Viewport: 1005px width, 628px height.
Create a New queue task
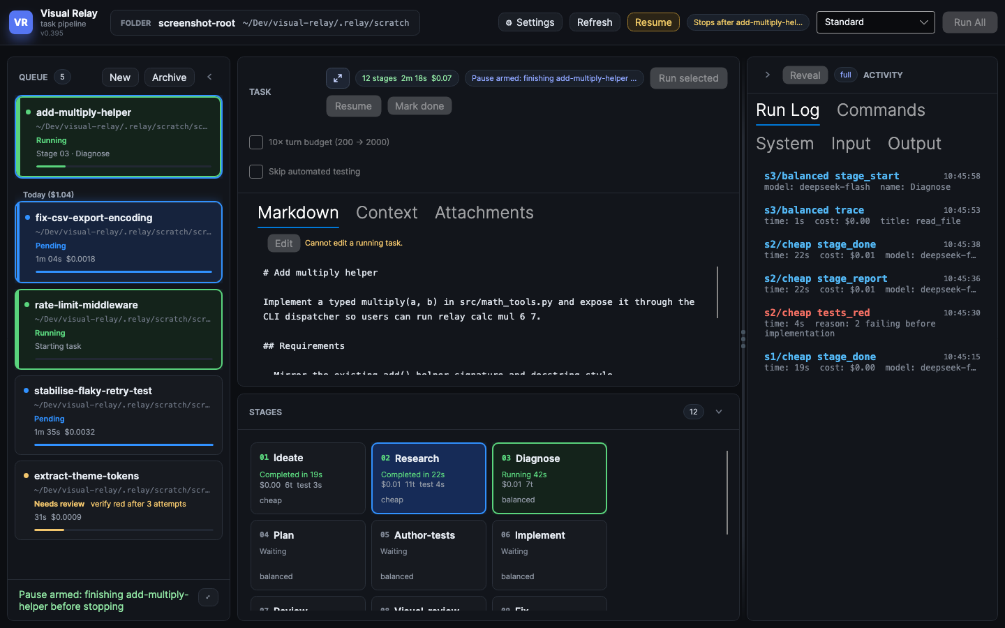click(x=120, y=77)
